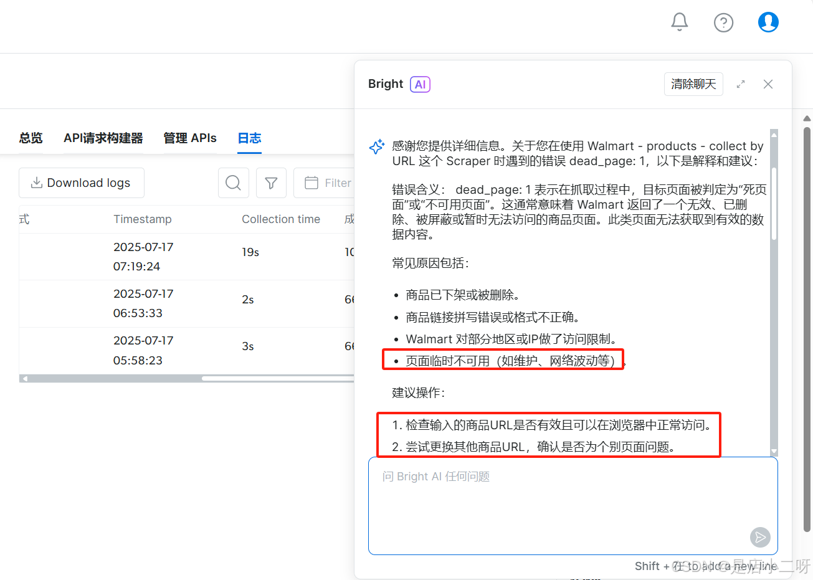Image resolution: width=813 pixels, height=580 pixels.
Task: Select the 07:19:24 log entry row
Action: (x=187, y=257)
